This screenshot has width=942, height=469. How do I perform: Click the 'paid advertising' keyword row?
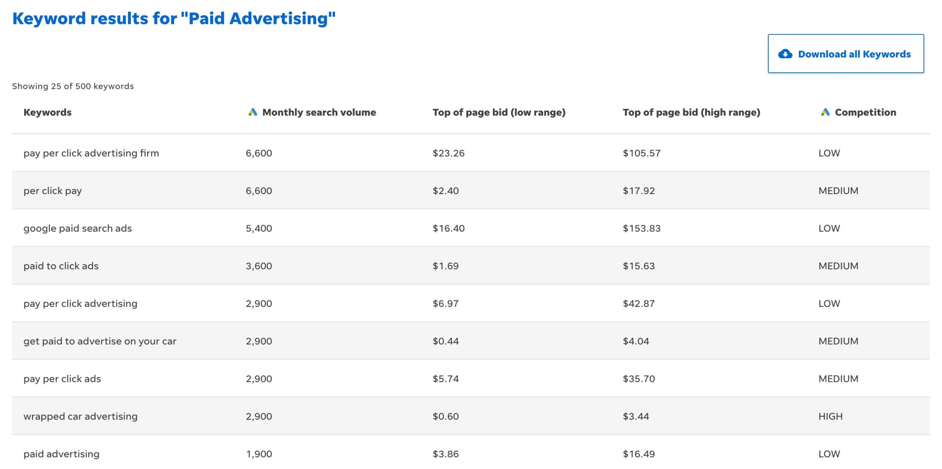click(x=61, y=454)
